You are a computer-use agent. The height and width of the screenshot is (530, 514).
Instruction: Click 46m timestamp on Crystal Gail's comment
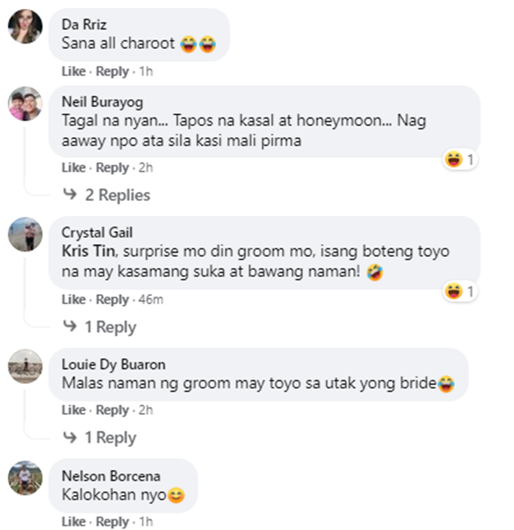(x=151, y=299)
